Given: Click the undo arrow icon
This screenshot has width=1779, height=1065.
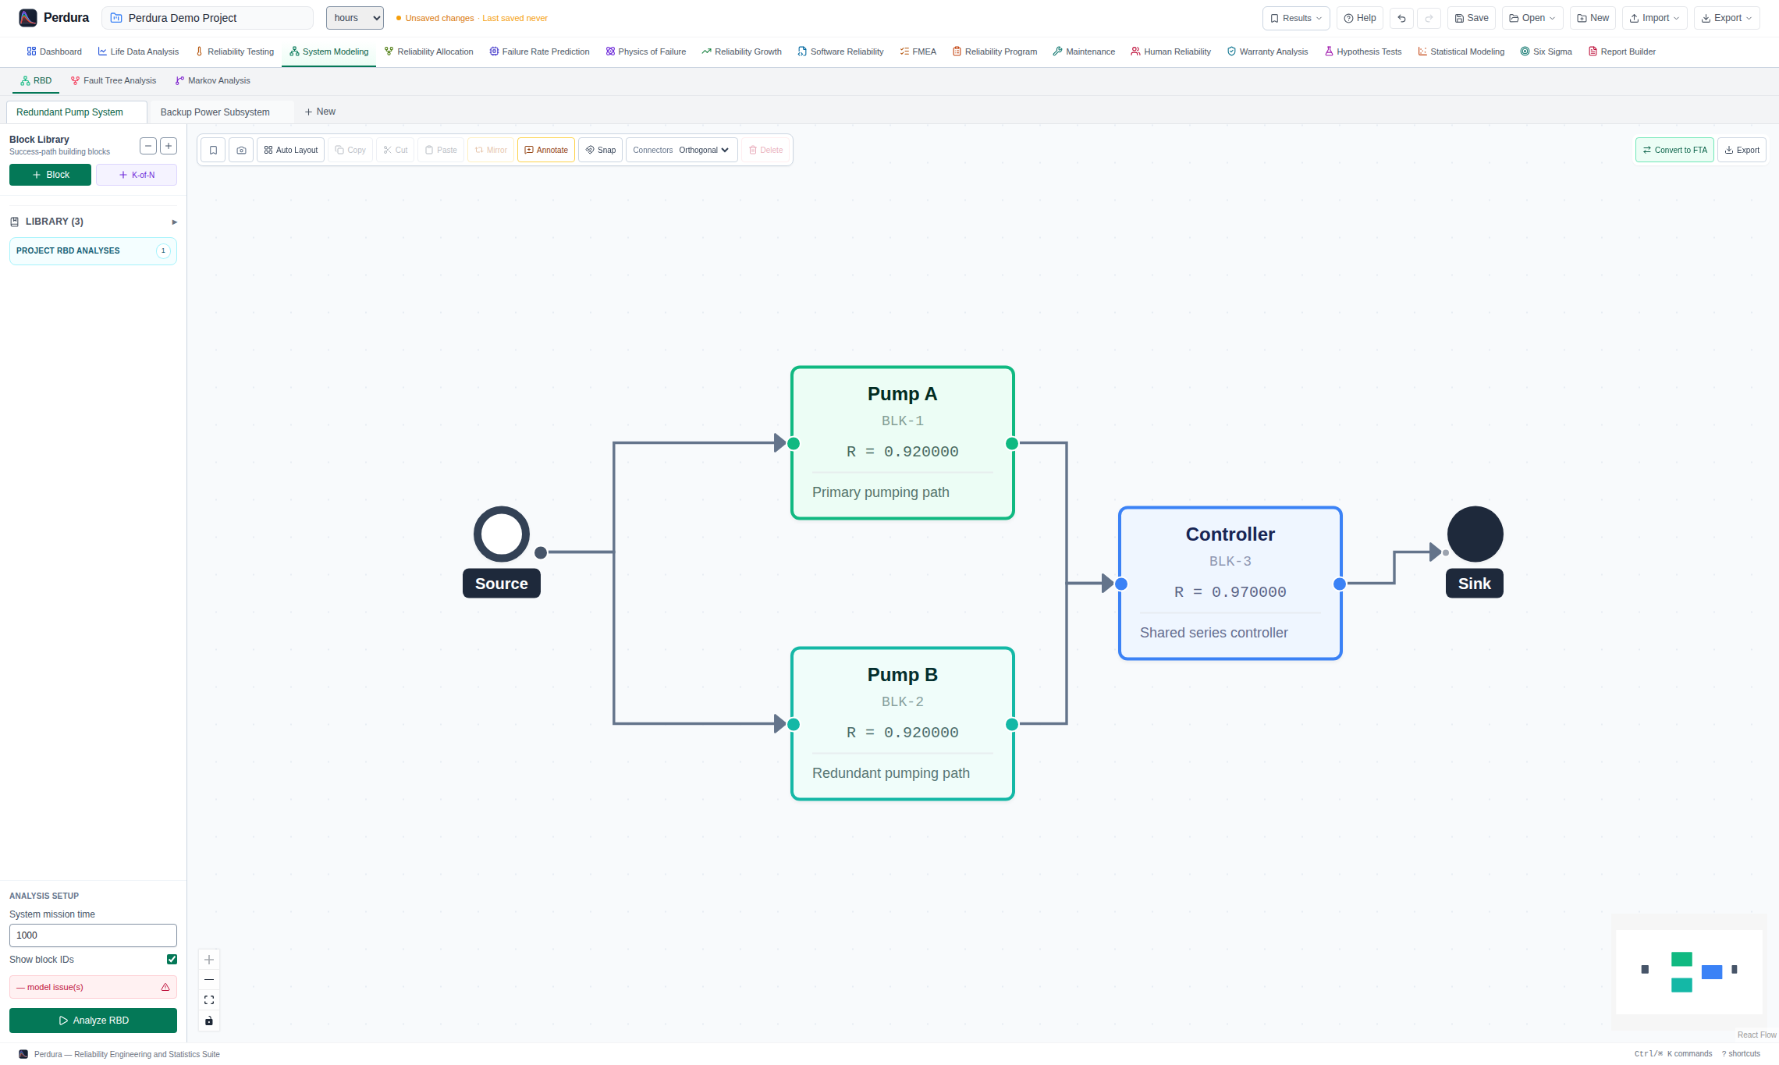Looking at the screenshot, I should click(1401, 18).
